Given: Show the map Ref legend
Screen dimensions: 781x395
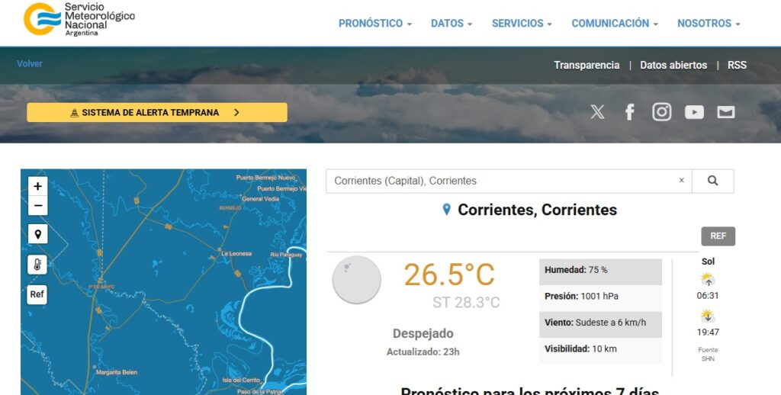Looking at the screenshot, I should 37,294.
